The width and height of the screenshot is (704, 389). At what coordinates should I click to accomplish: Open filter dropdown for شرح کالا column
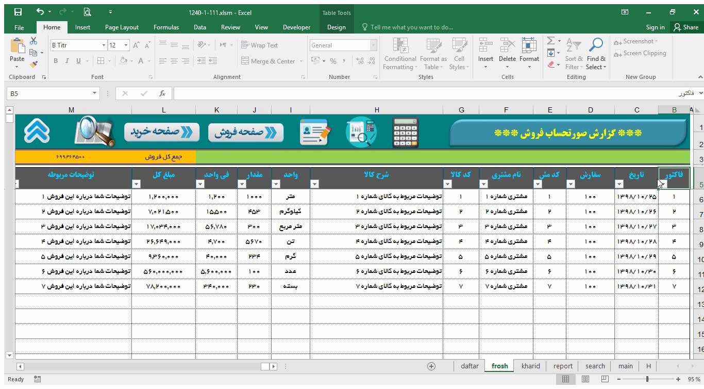(x=314, y=184)
